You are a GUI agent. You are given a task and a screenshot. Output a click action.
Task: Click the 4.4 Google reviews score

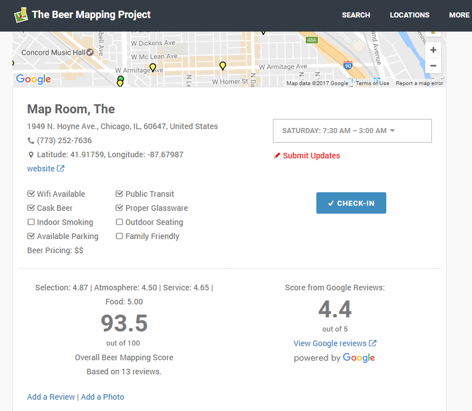pos(335,310)
